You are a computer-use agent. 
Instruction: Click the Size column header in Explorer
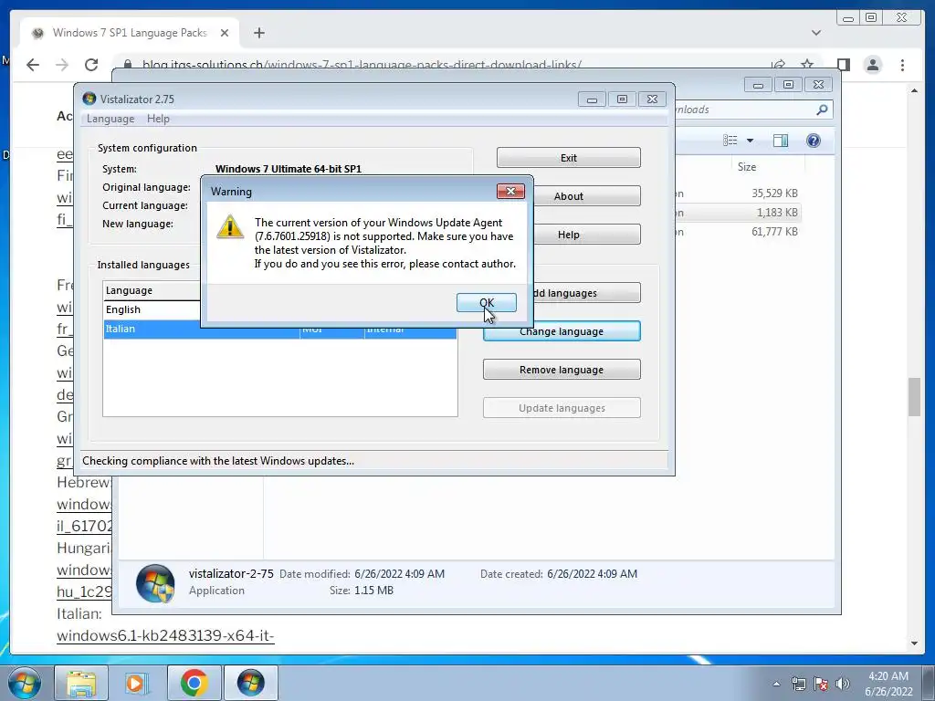pyautogui.click(x=747, y=167)
